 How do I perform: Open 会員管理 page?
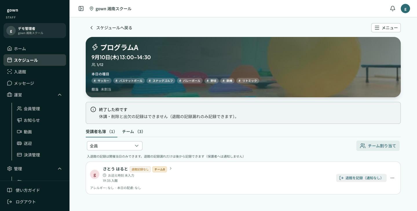click(x=40, y=109)
